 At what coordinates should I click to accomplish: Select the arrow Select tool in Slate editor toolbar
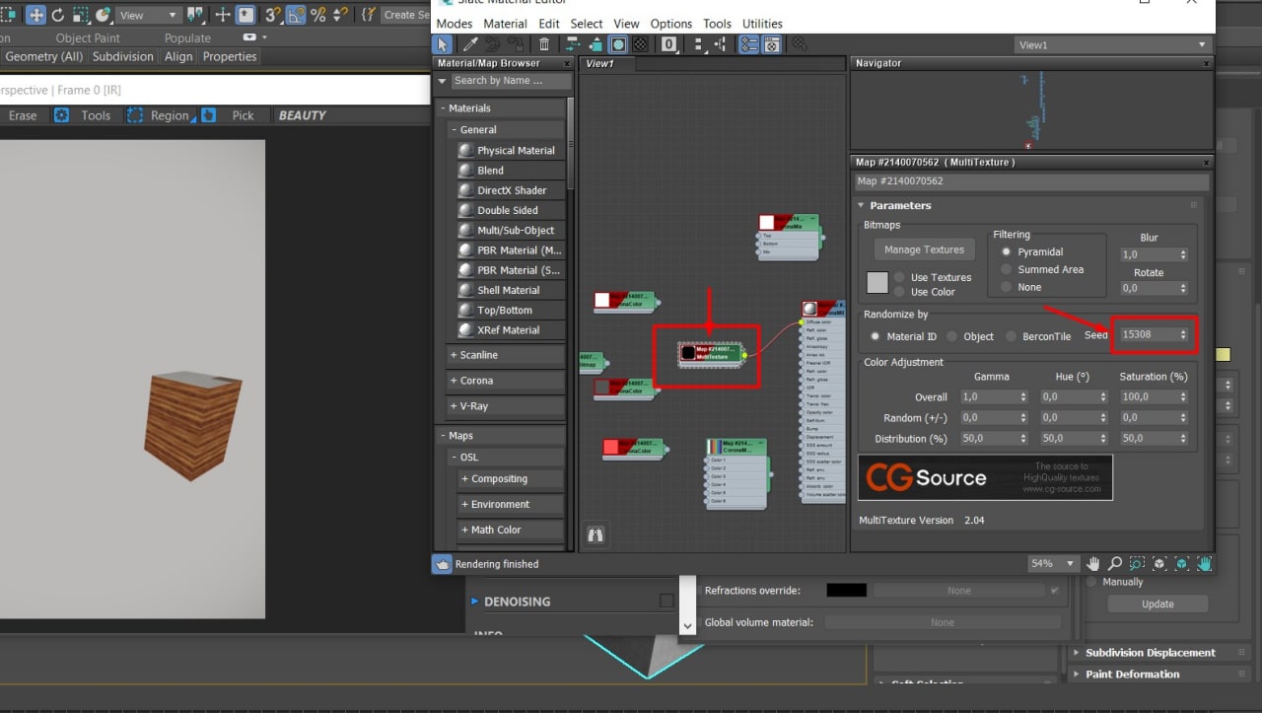coord(443,44)
